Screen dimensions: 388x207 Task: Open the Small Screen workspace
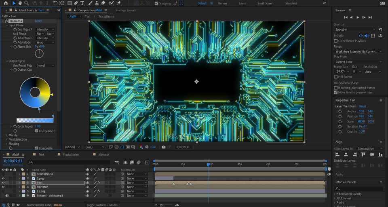(265, 3)
